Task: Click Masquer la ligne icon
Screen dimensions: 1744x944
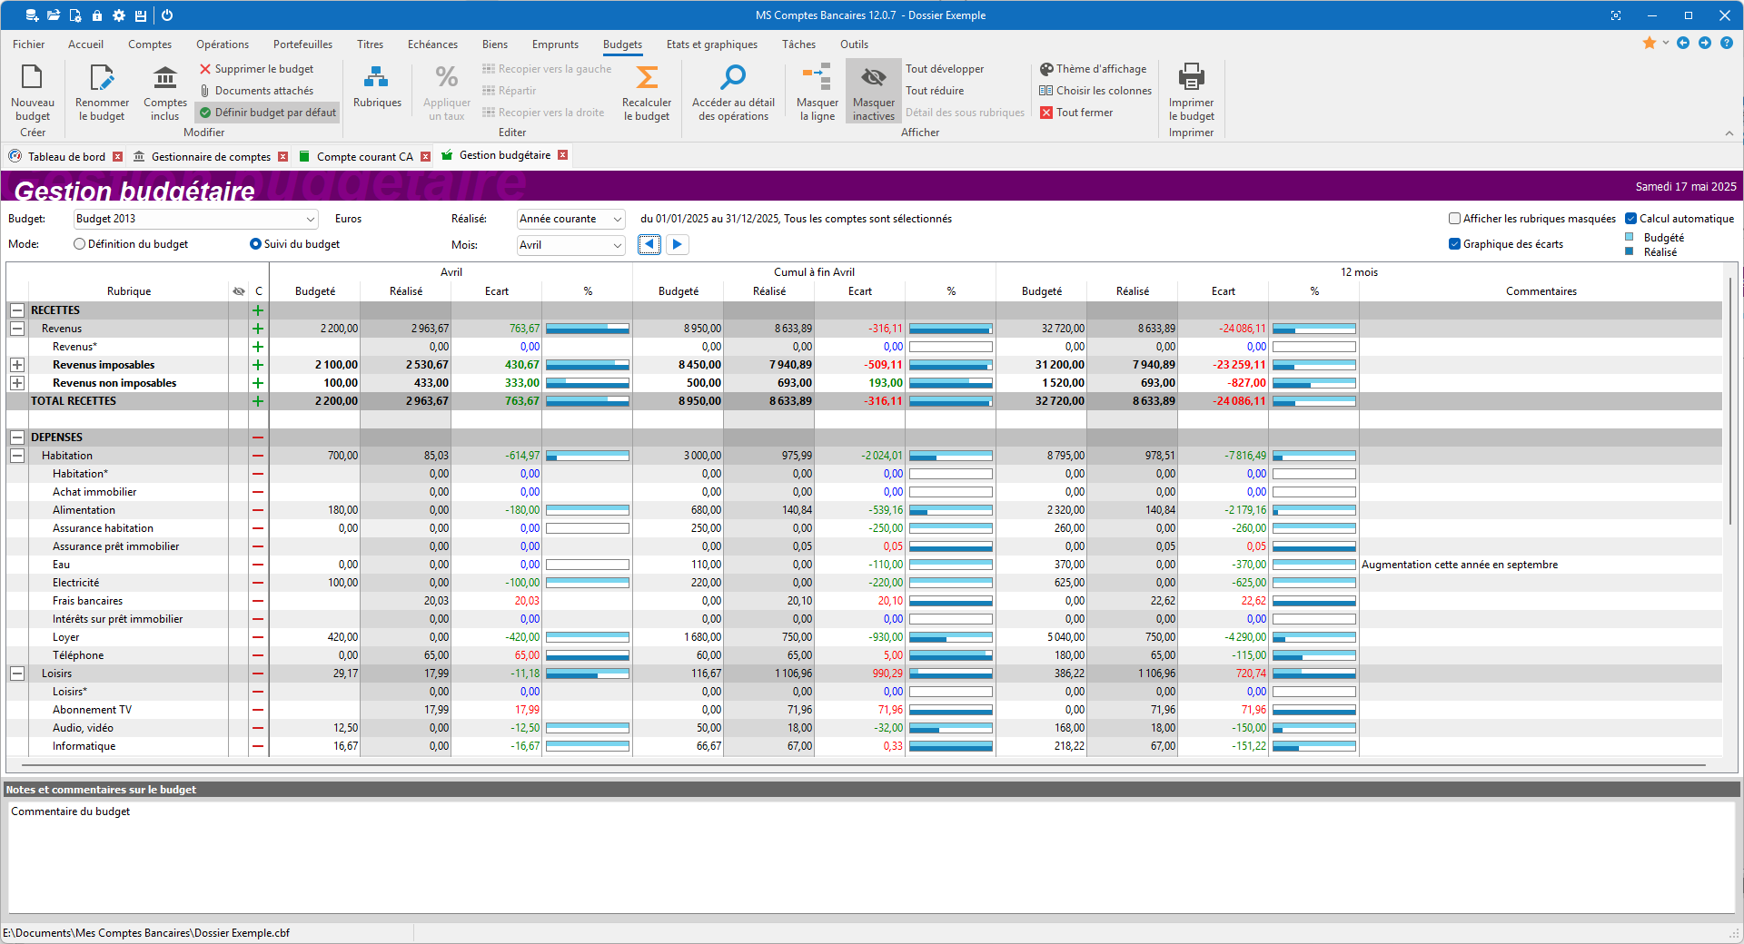Action: click(817, 77)
